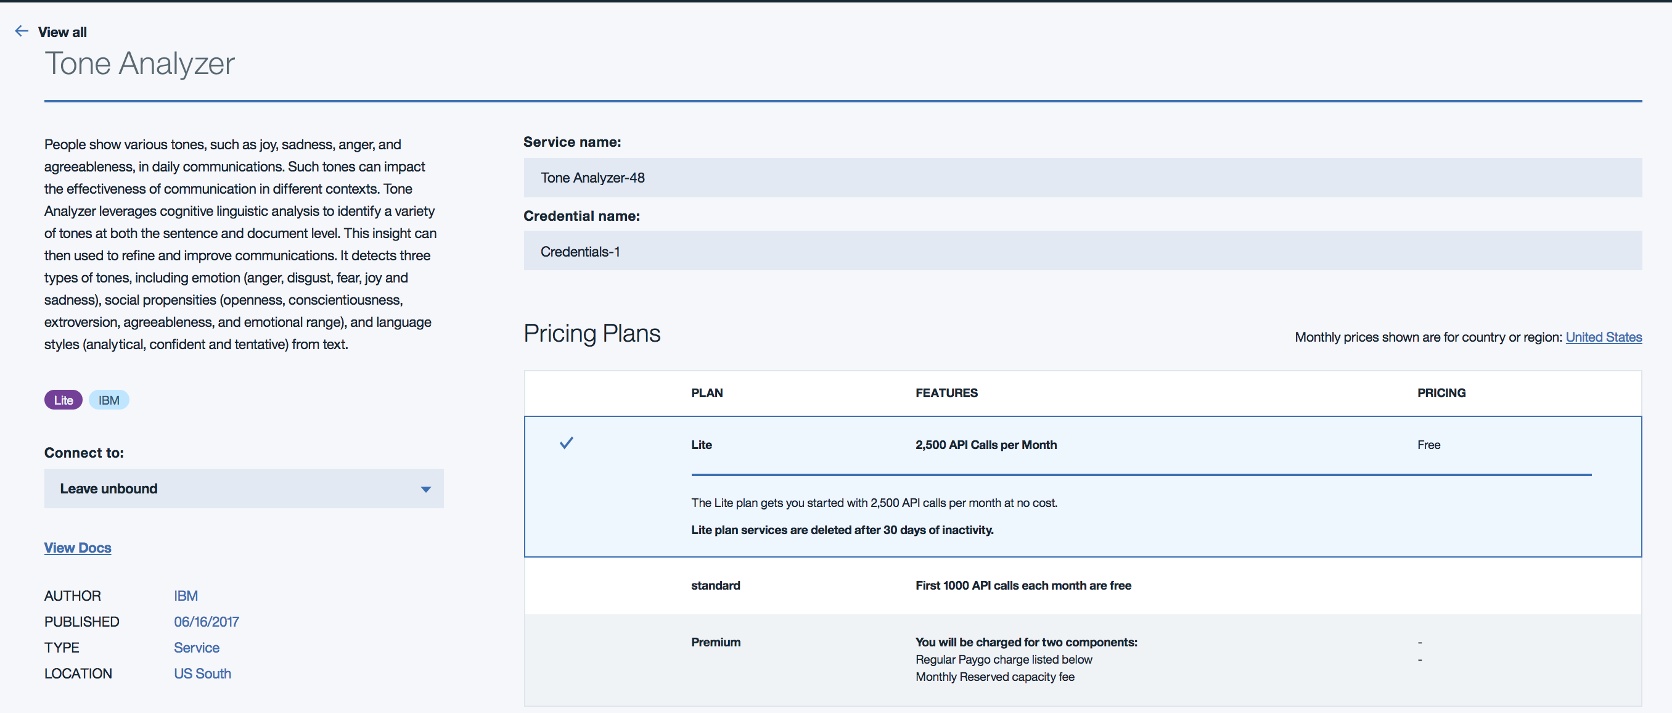Click You will be charged for two components
This screenshot has width=1672, height=713.
coord(1026,642)
